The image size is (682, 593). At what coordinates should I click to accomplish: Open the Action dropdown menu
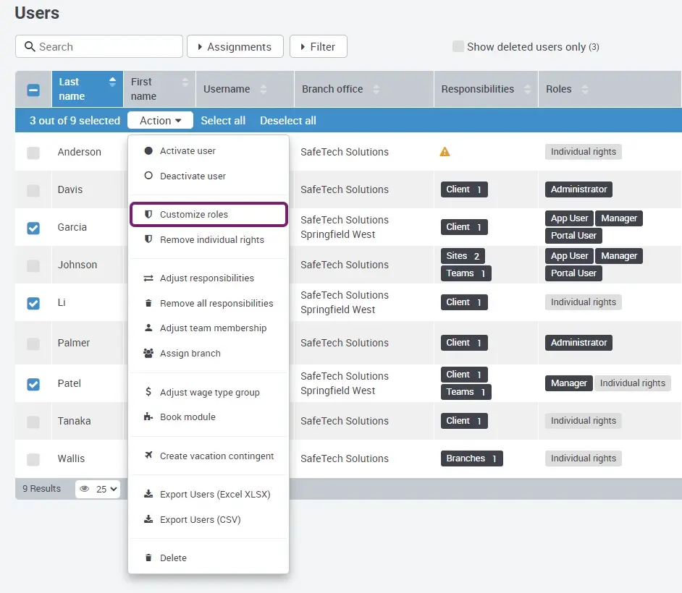(x=160, y=120)
